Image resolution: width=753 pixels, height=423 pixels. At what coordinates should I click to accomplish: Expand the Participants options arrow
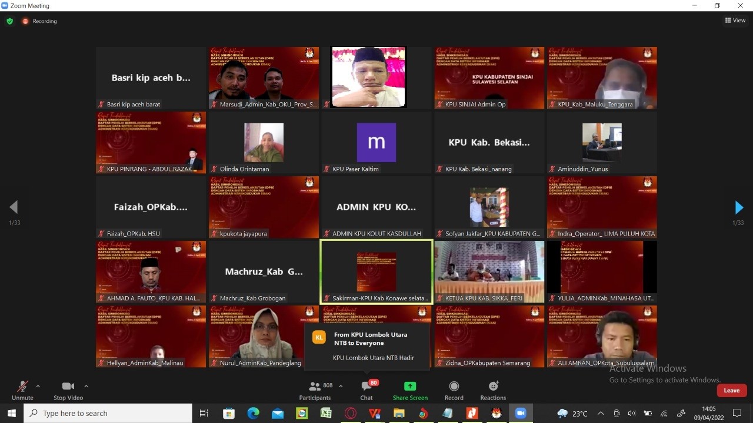tap(341, 386)
